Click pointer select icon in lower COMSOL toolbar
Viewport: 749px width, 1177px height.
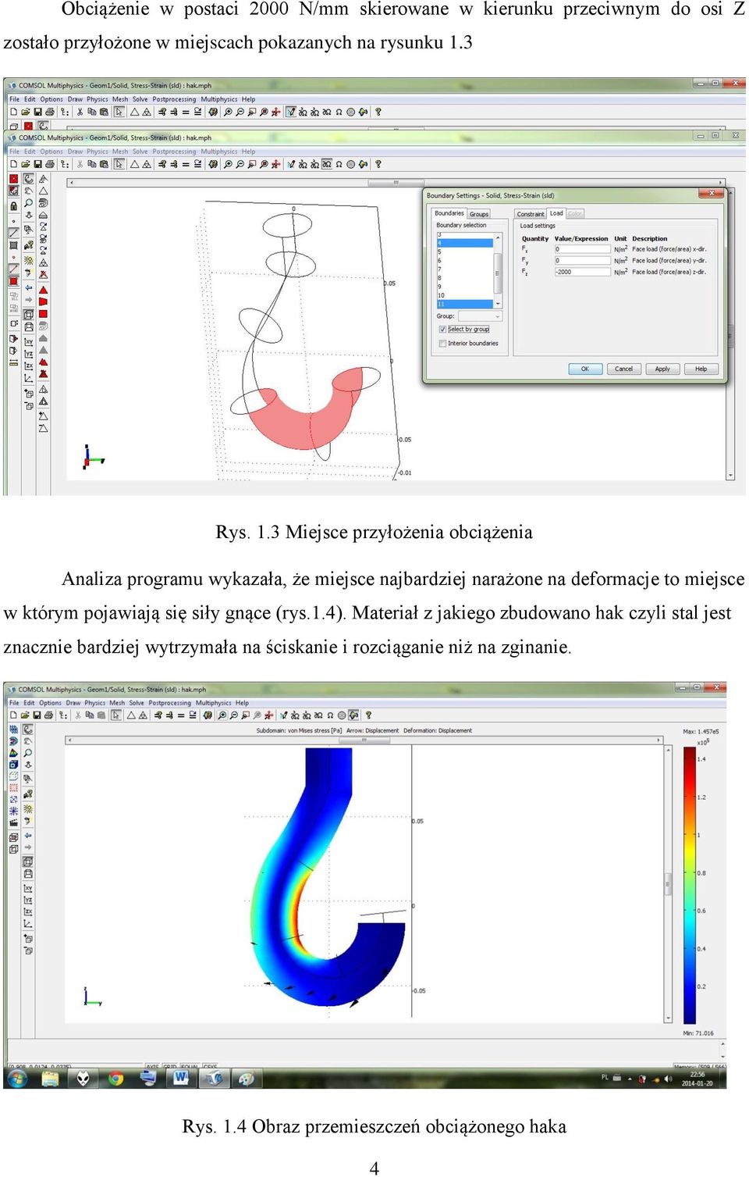(x=116, y=715)
